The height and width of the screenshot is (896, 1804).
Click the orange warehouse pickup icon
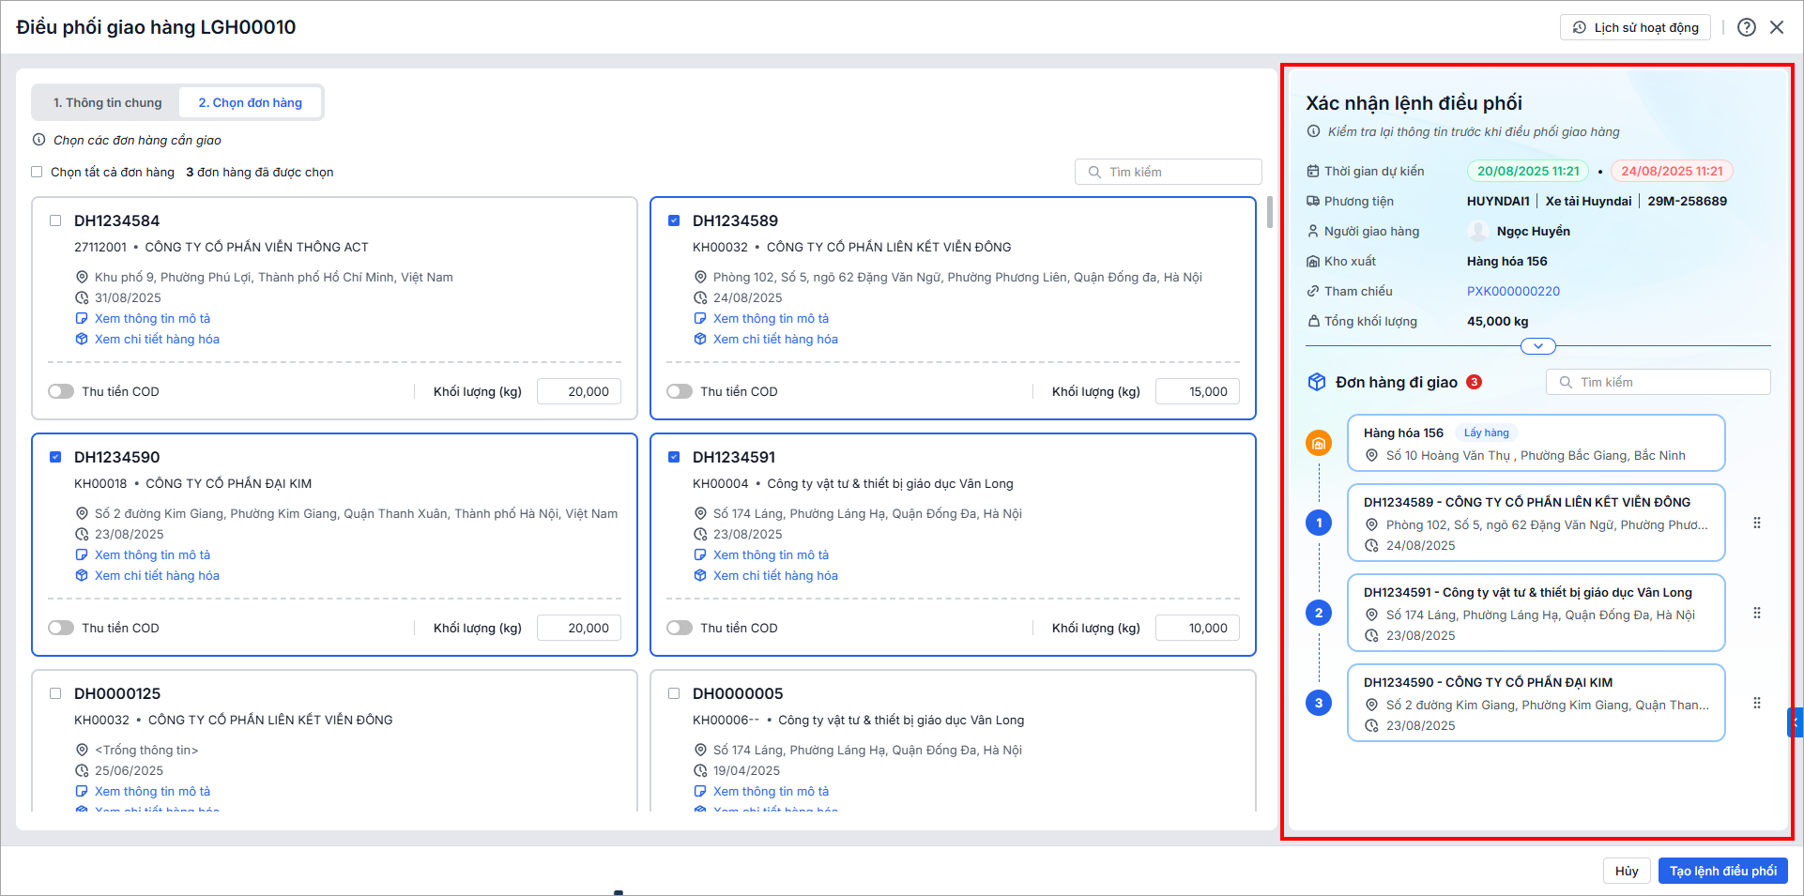pyautogui.click(x=1319, y=443)
